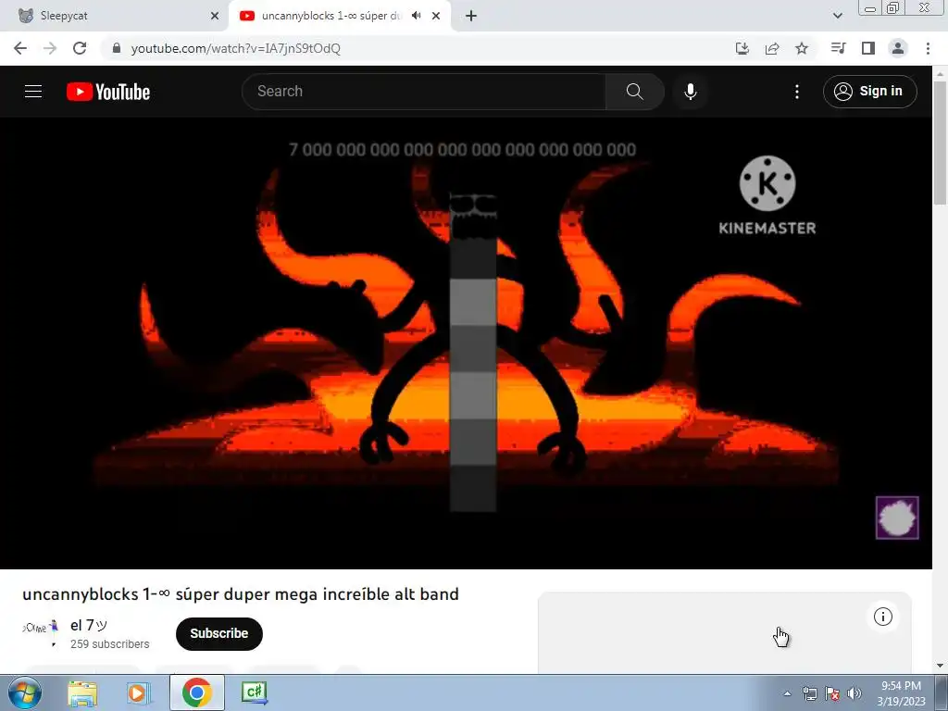Open media controls icon in toolbar
Screen dimensions: 948x711
[x=838, y=48]
